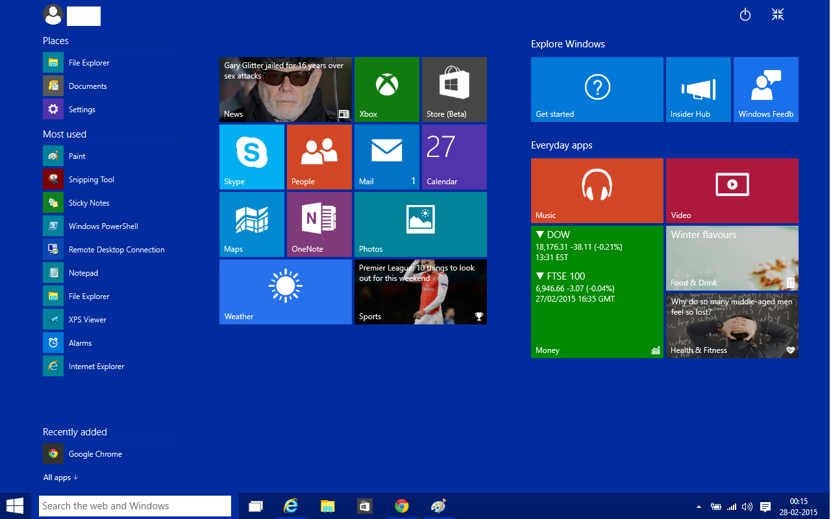831x519 pixels.
Task: Open the Get started tile
Action: tap(597, 90)
